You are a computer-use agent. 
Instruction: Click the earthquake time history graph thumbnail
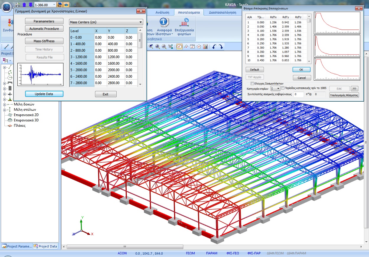coord(40,74)
